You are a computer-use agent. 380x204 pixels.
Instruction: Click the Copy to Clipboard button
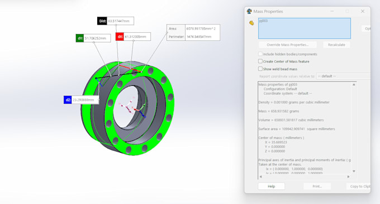click(x=358, y=186)
